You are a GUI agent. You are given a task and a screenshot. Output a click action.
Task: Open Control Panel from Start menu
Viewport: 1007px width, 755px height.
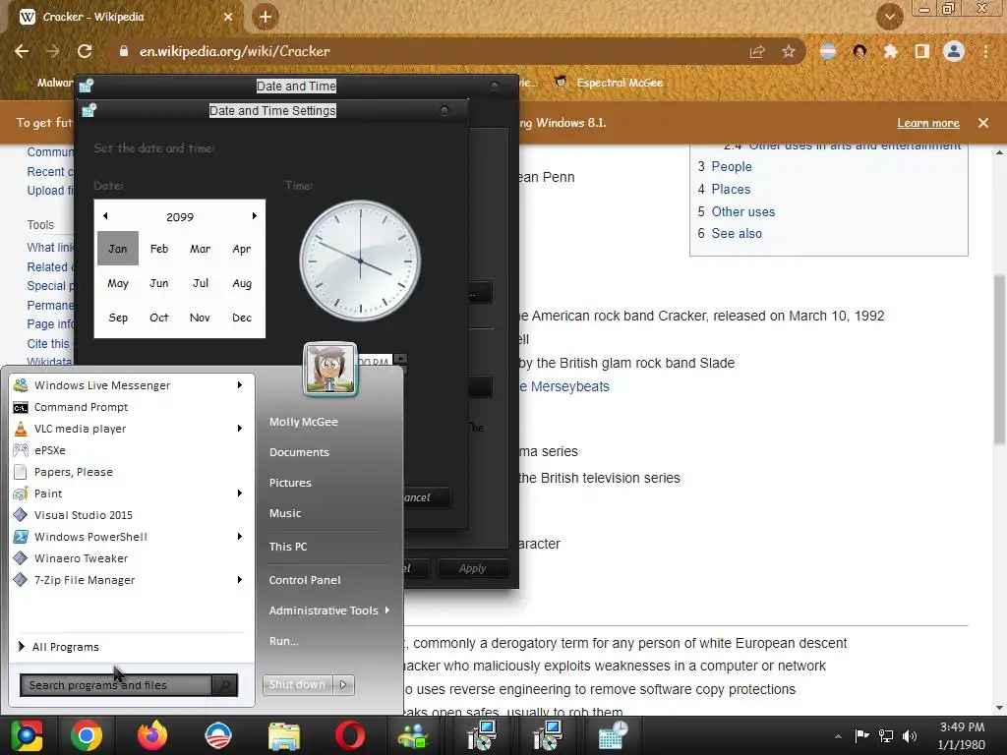[x=305, y=580]
